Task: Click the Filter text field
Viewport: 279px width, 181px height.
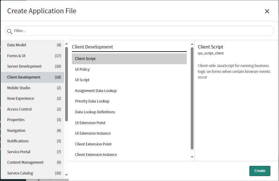Action: click(142, 31)
